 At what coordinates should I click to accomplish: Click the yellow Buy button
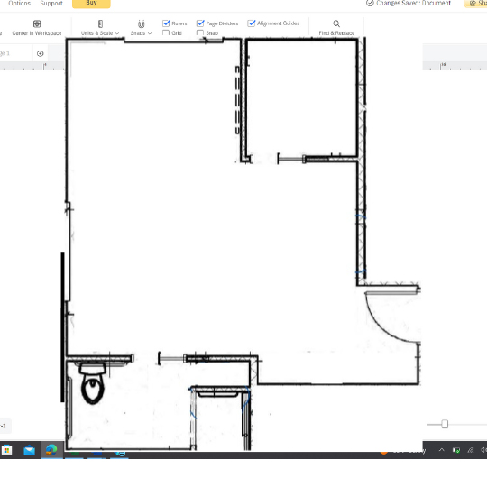[91, 4]
